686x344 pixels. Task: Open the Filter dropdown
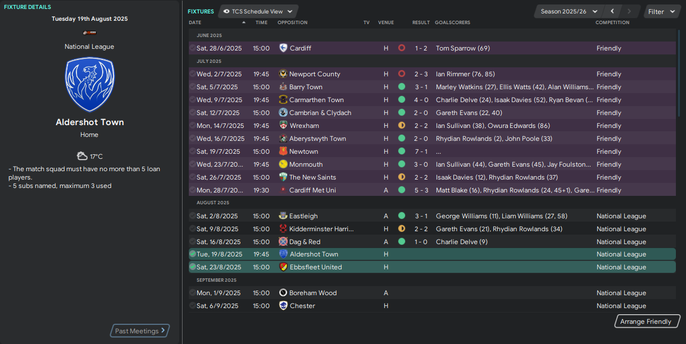(x=661, y=11)
